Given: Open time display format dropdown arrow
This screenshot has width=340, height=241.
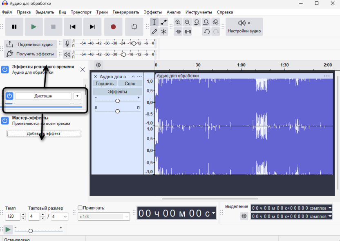Looking at the screenshot, I should point(214,213).
